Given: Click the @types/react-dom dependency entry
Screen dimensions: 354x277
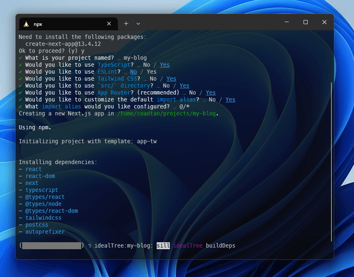Looking at the screenshot, I should click(x=51, y=211).
